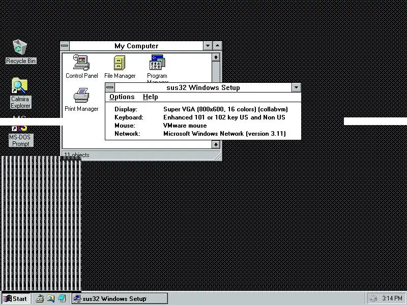
Task: Click the first quick-launch icon beside Start
Action: (x=40, y=298)
